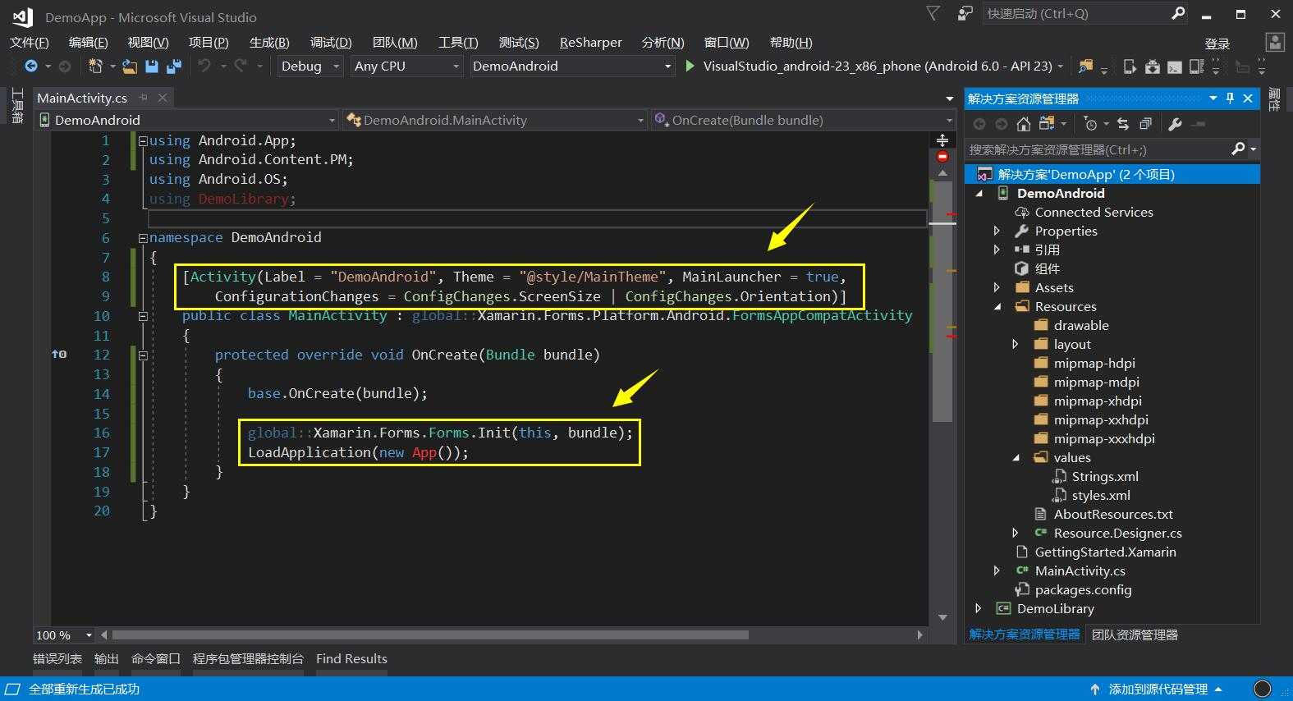The height and width of the screenshot is (701, 1293).
Task: Click the feedback person icon
Action: pos(965,13)
